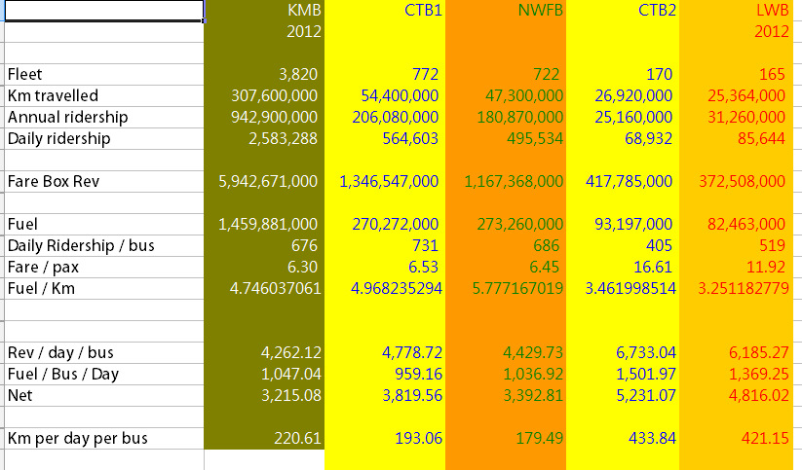Click CTB2 fuel value 93,197,000
This screenshot has height=470, width=802.
(633, 224)
